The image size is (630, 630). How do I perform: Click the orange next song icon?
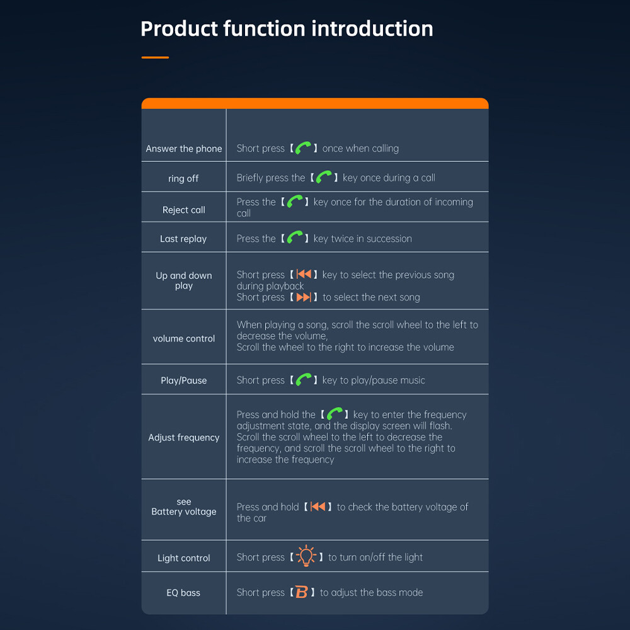(304, 297)
